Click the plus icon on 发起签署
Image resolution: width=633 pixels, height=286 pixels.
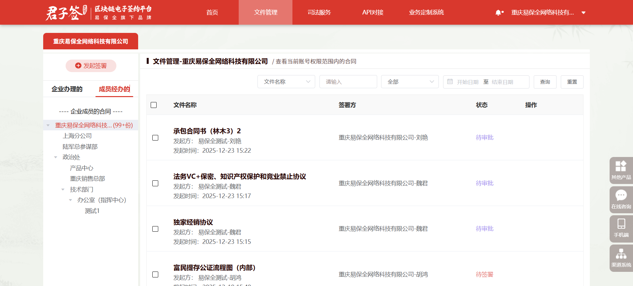click(78, 66)
